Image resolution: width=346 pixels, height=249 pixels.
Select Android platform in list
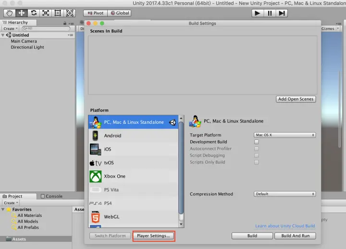coord(133,135)
